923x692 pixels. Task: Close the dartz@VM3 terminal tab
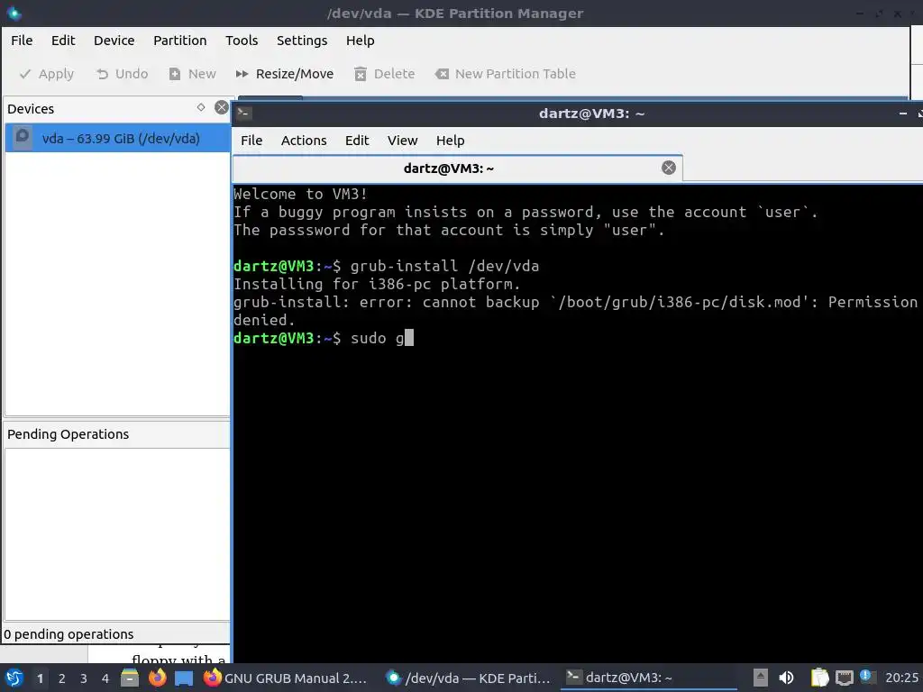click(668, 168)
